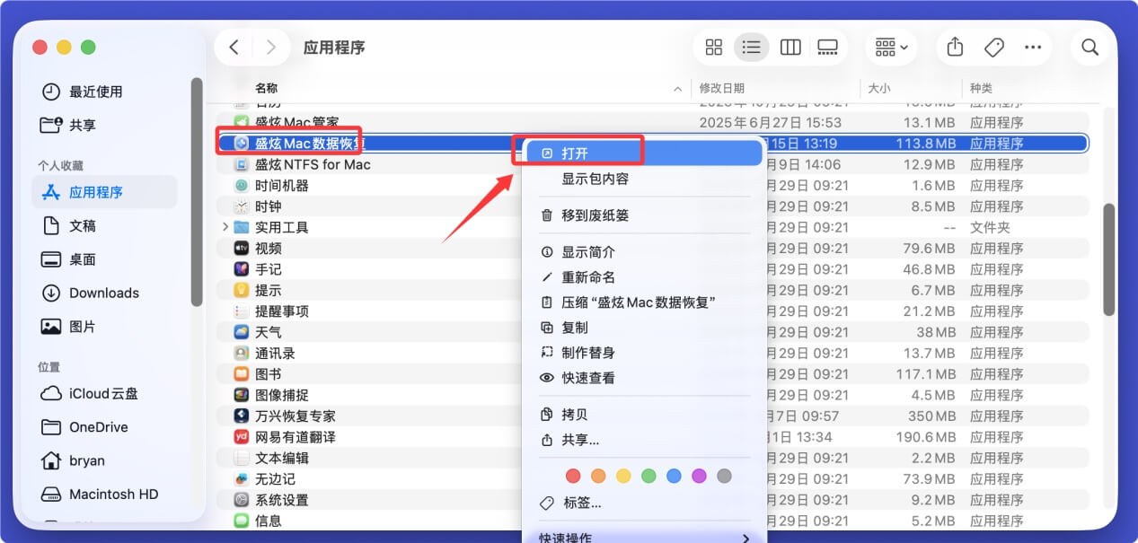The width and height of the screenshot is (1138, 543).
Task: Click the back navigation button
Action: point(233,47)
